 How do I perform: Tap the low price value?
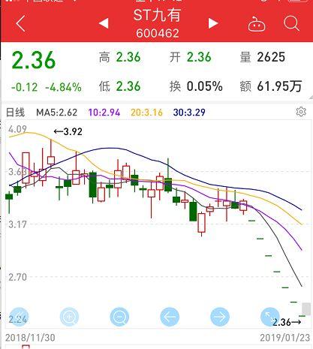128,86
